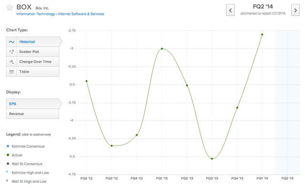
Task: Click the FQ1 '14 actual data point
Action: (x=262, y=34)
